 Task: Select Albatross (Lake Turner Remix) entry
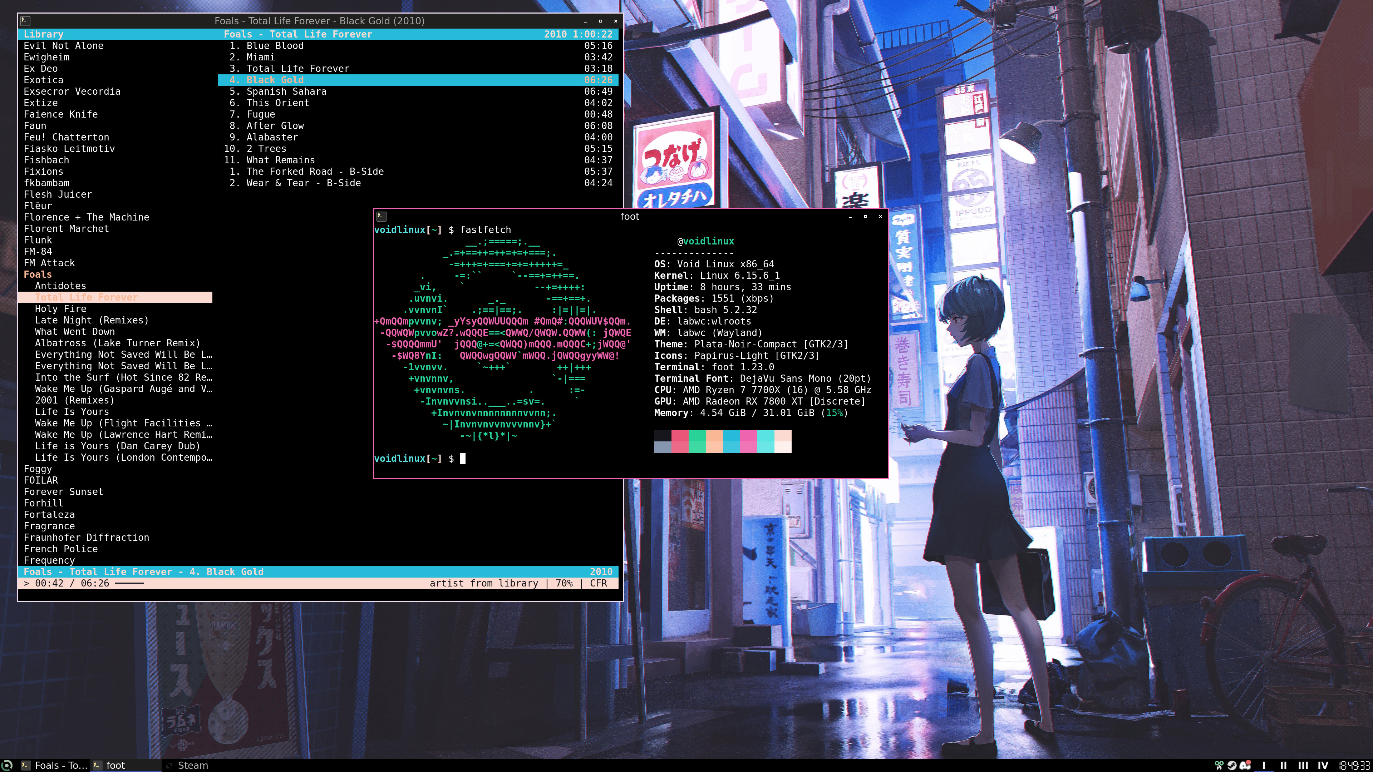coord(117,343)
